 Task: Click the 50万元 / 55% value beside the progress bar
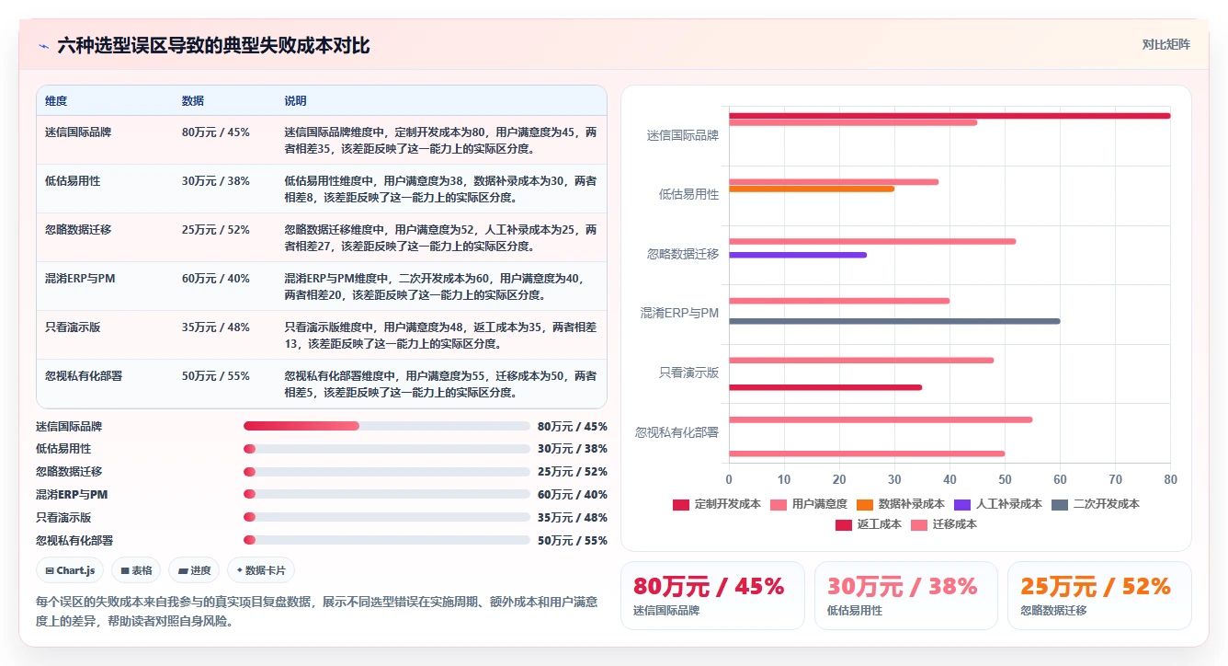click(x=572, y=540)
